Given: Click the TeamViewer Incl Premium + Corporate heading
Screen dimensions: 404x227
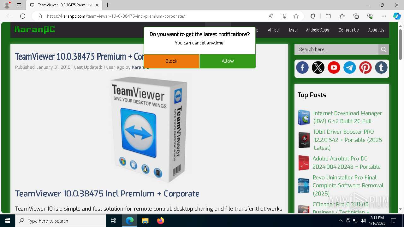Looking at the screenshot, I should click(107, 194).
